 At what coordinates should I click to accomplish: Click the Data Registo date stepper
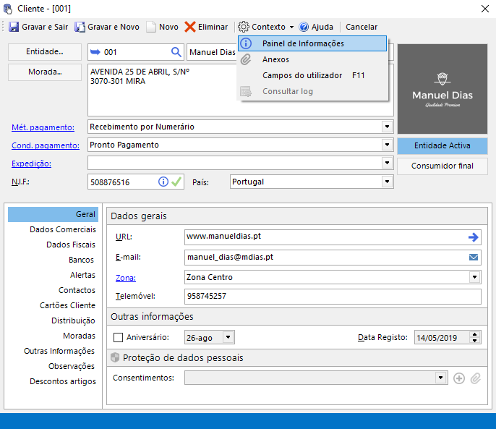pos(474,337)
